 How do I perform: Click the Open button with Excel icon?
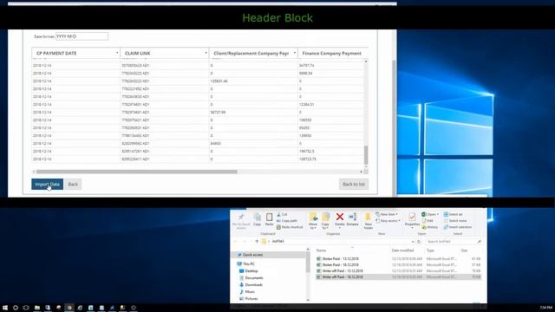point(430,214)
